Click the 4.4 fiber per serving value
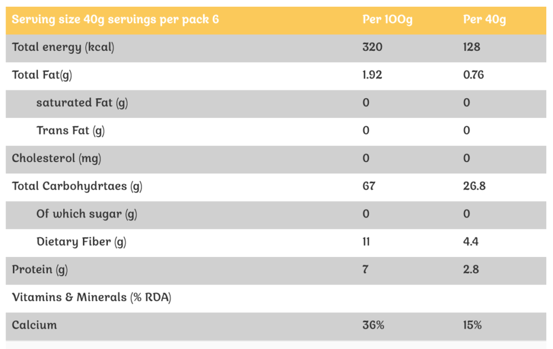553x349 pixels. coord(471,242)
